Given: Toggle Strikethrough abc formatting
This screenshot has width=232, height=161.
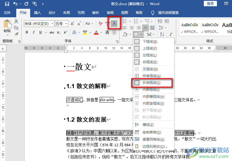Looking at the screenshot, I should 52,32.
